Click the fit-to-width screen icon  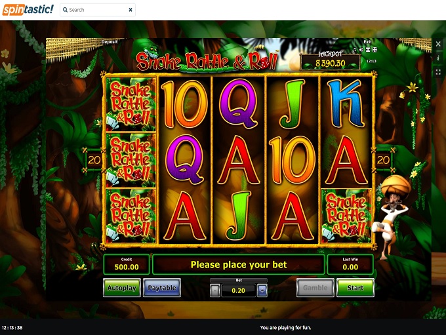368,50
